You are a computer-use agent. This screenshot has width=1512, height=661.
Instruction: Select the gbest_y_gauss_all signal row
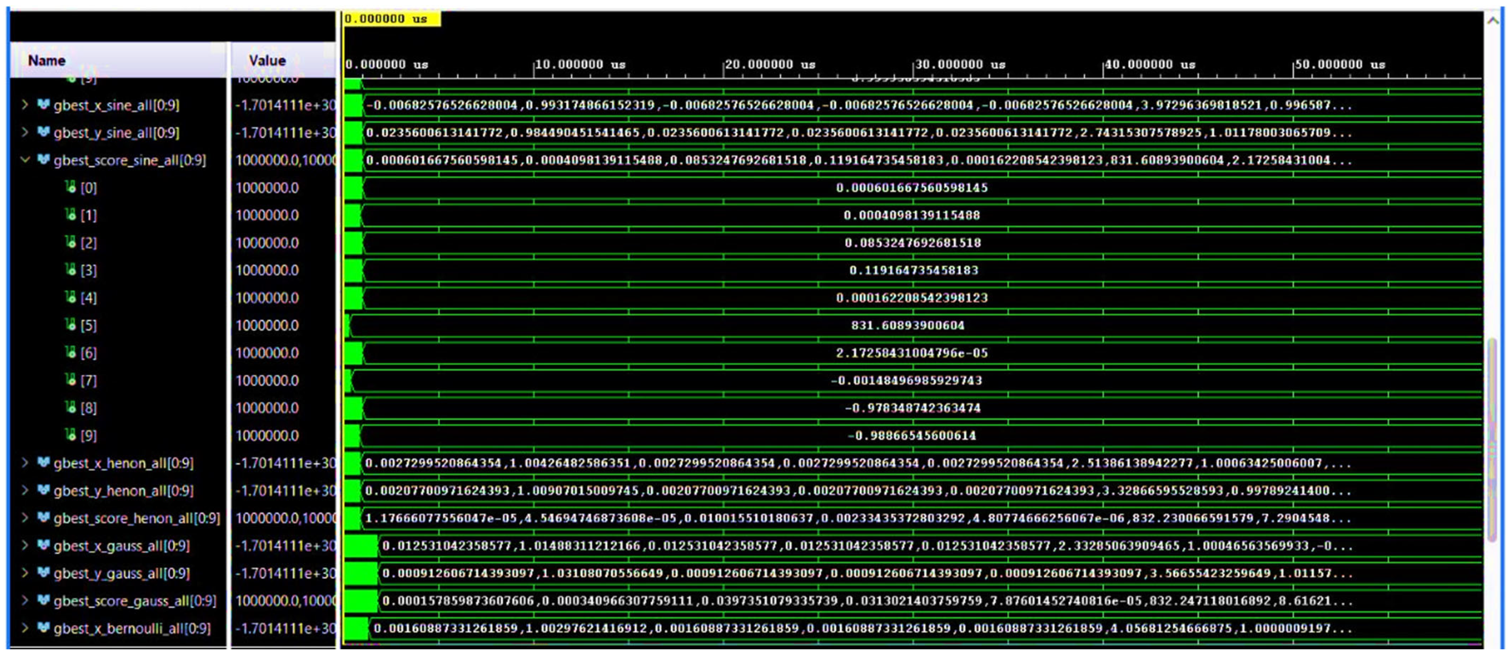122,573
